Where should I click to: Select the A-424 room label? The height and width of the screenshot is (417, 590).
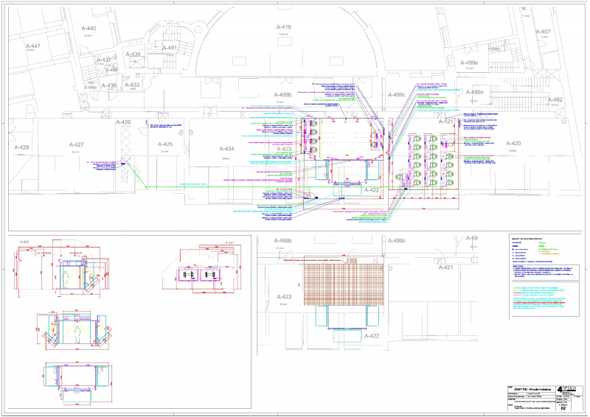click(227, 149)
